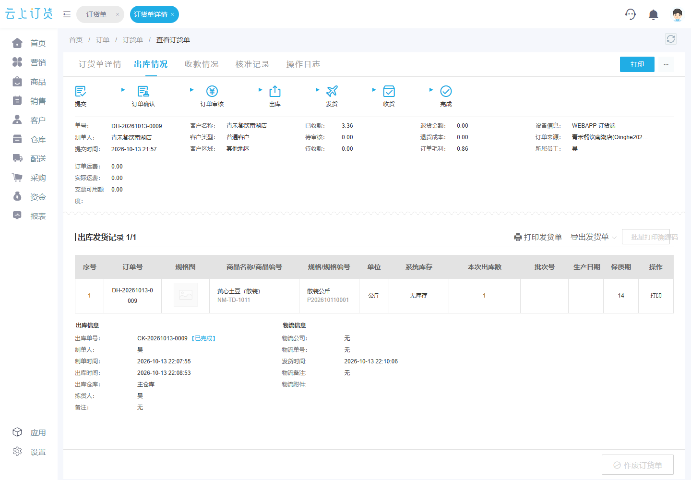Open 资金 in the sidebar
691x480 pixels.
[x=29, y=197]
